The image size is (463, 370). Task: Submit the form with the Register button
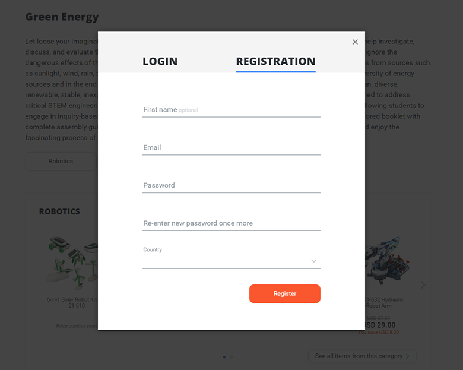click(x=285, y=293)
